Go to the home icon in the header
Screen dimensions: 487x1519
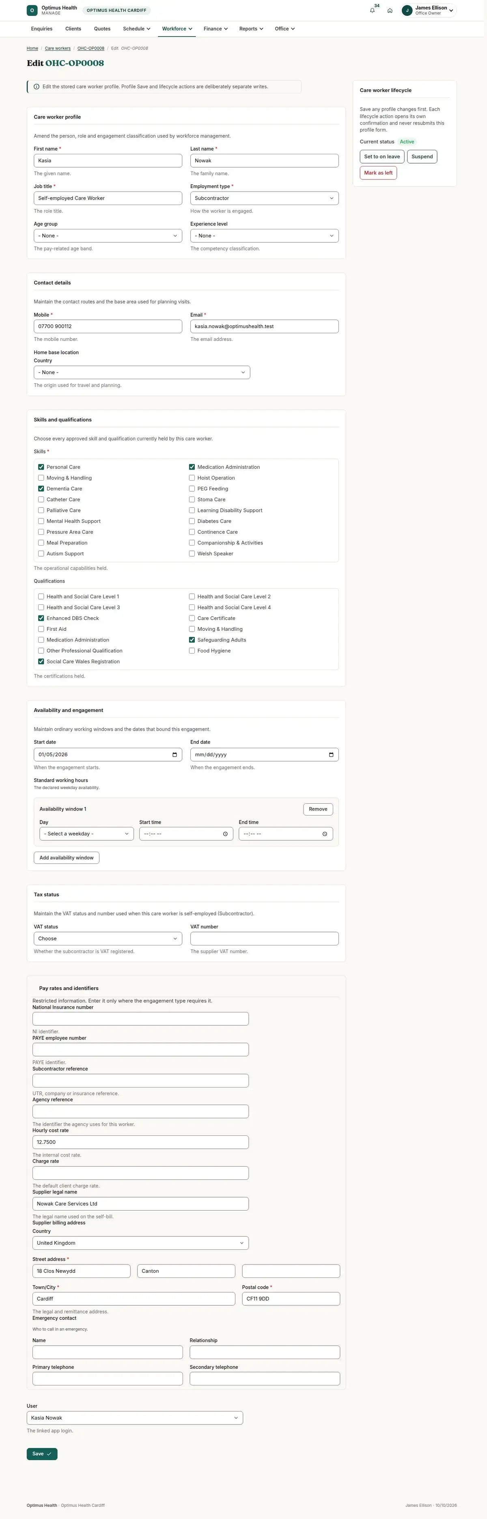point(390,11)
